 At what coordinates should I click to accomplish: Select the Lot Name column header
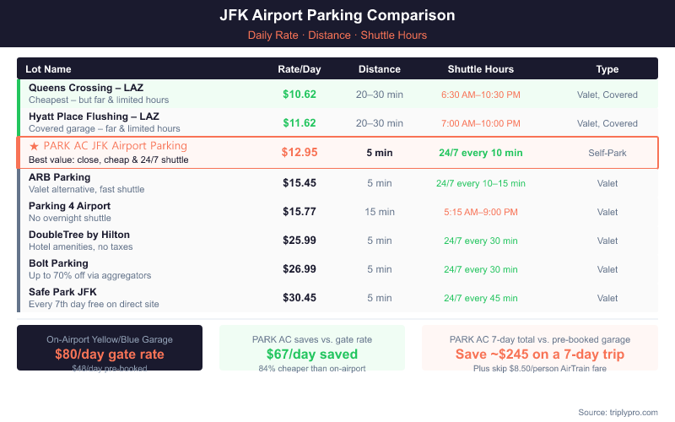pos(48,69)
